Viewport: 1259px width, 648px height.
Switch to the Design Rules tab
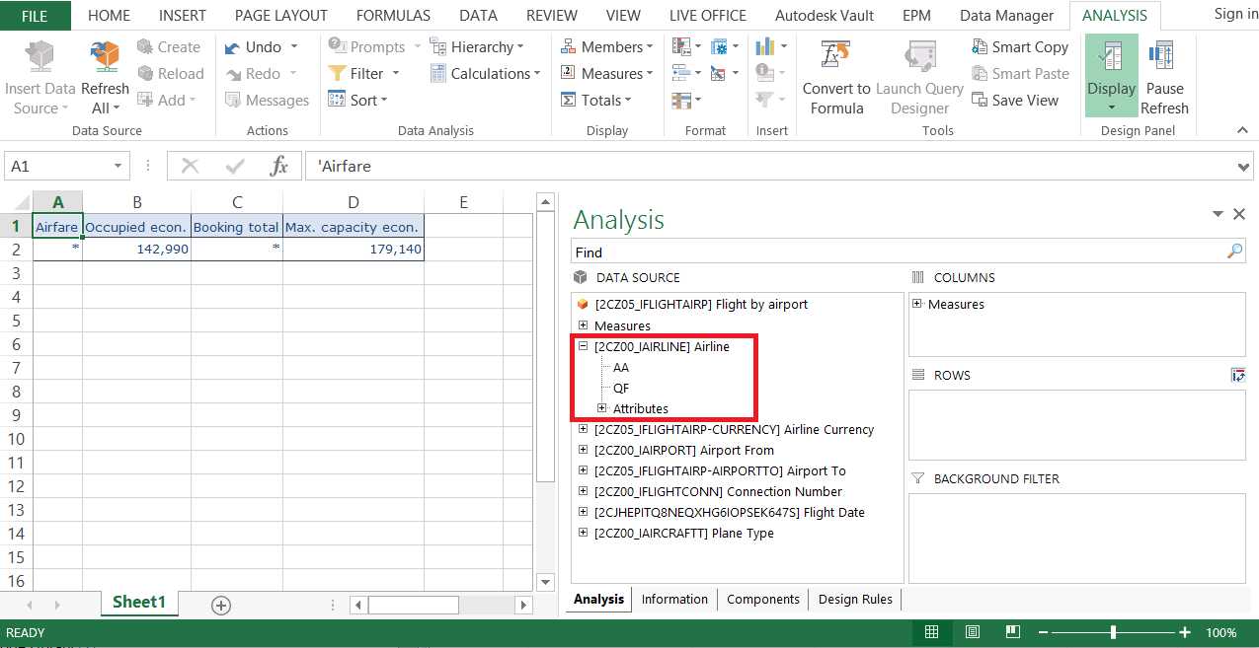click(x=855, y=600)
